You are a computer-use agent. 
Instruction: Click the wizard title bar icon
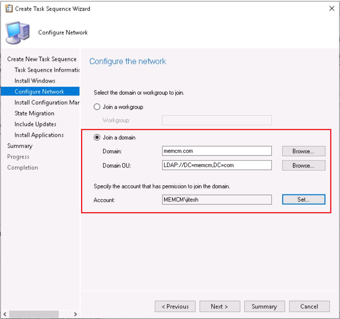[x=8, y=9]
